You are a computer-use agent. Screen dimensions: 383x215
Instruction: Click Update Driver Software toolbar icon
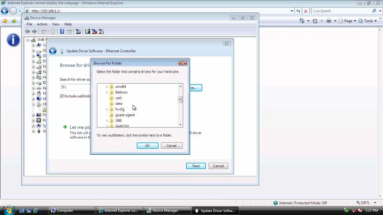87,31
